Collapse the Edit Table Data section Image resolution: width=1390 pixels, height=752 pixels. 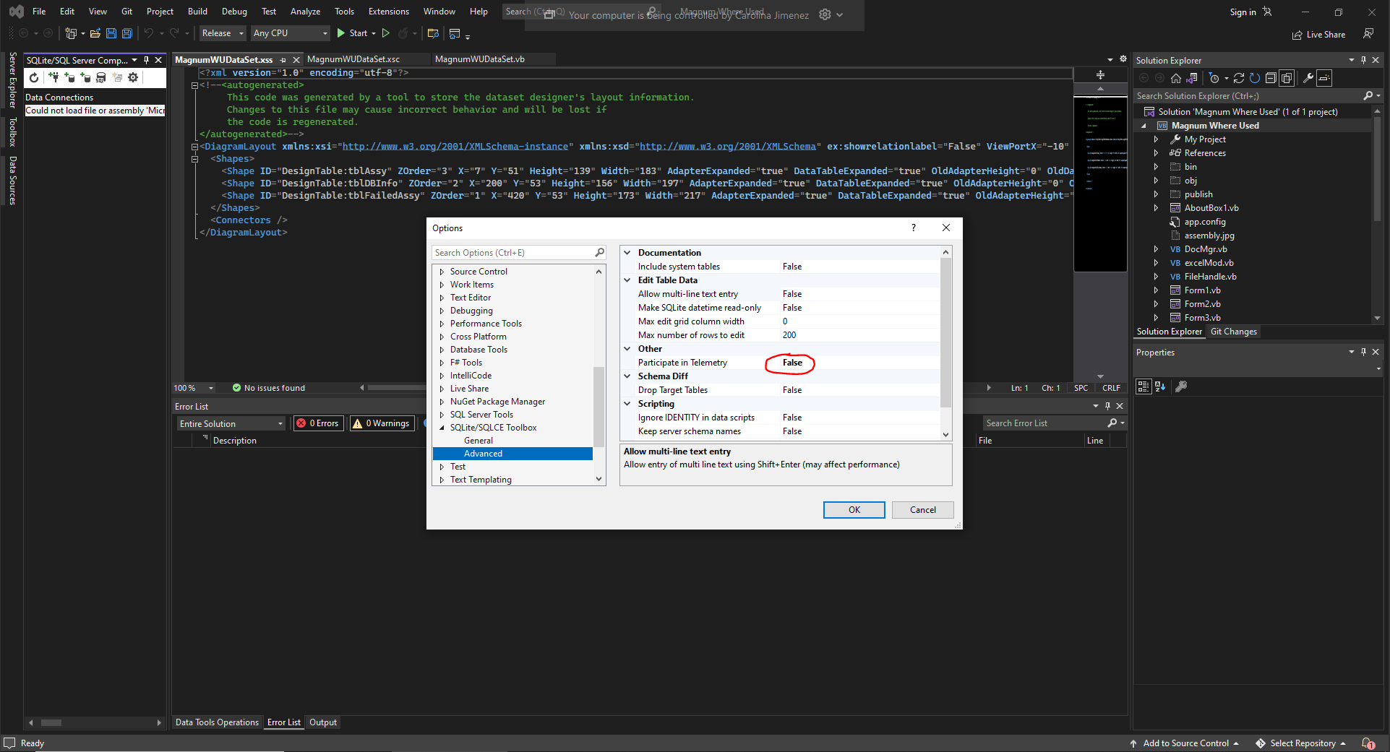point(627,280)
